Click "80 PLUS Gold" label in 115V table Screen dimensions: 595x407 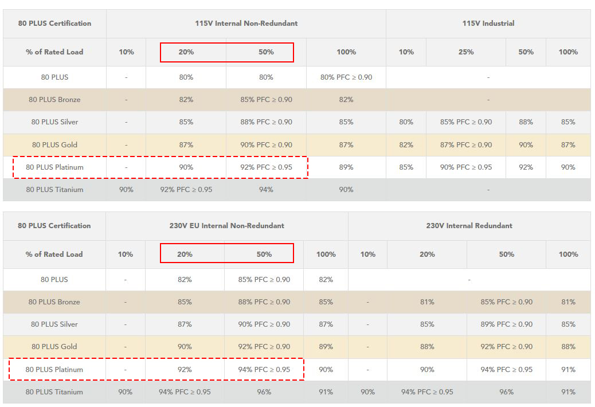point(54,145)
